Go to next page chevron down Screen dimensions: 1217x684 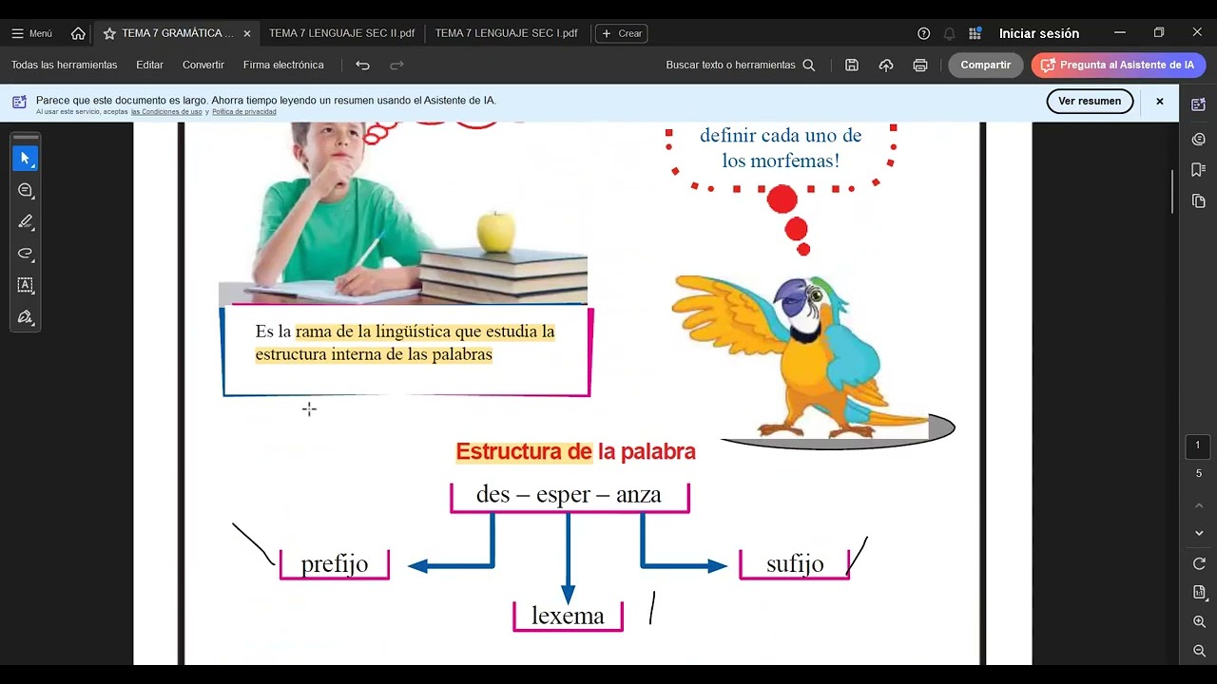[x=1198, y=533]
